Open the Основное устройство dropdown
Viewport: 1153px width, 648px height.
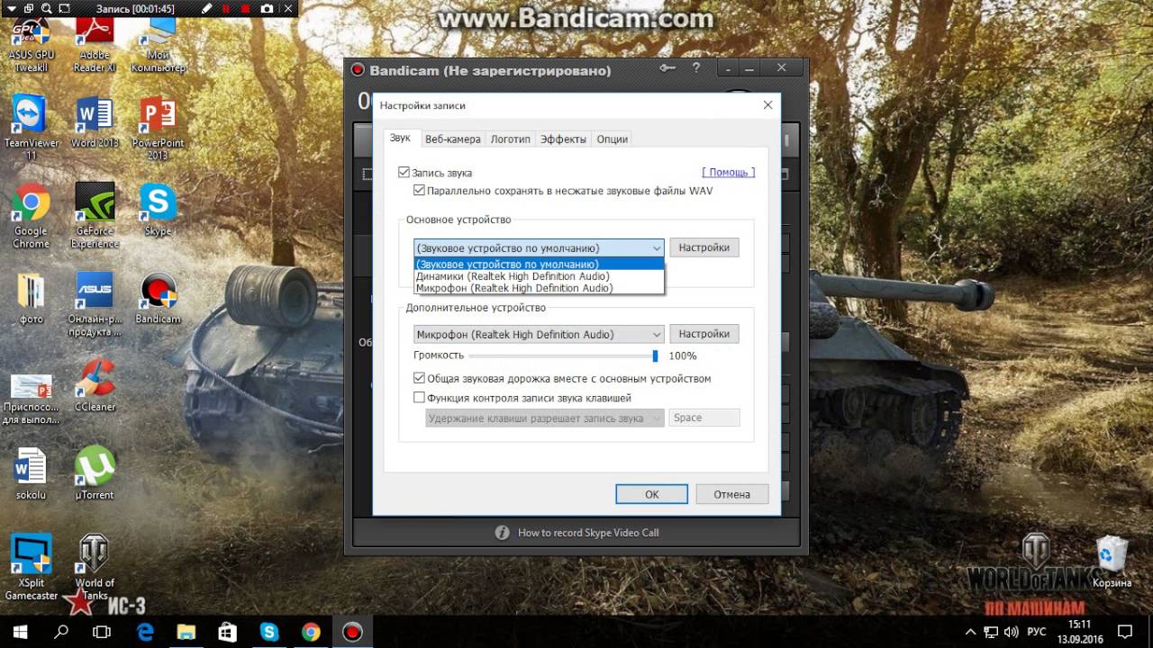point(539,247)
